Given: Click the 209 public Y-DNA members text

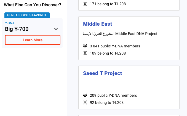Looking at the screenshot, I should point(113,95).
